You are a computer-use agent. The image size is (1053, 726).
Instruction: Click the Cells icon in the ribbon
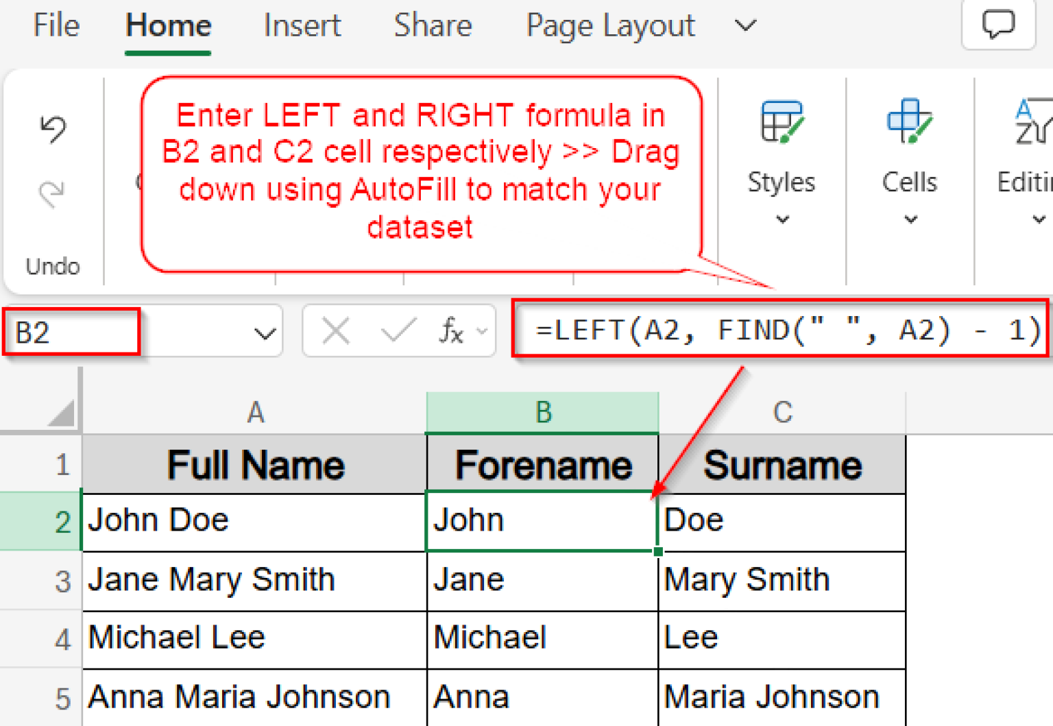(x=909, y=123)
